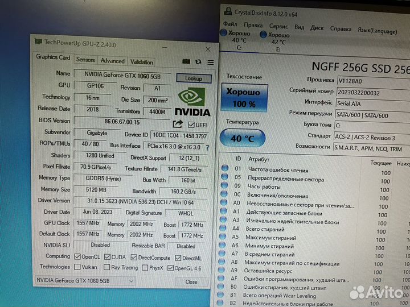410x307 pixels.
Task: Switch to the Sensors tab
Action: (x=85, y=60)
